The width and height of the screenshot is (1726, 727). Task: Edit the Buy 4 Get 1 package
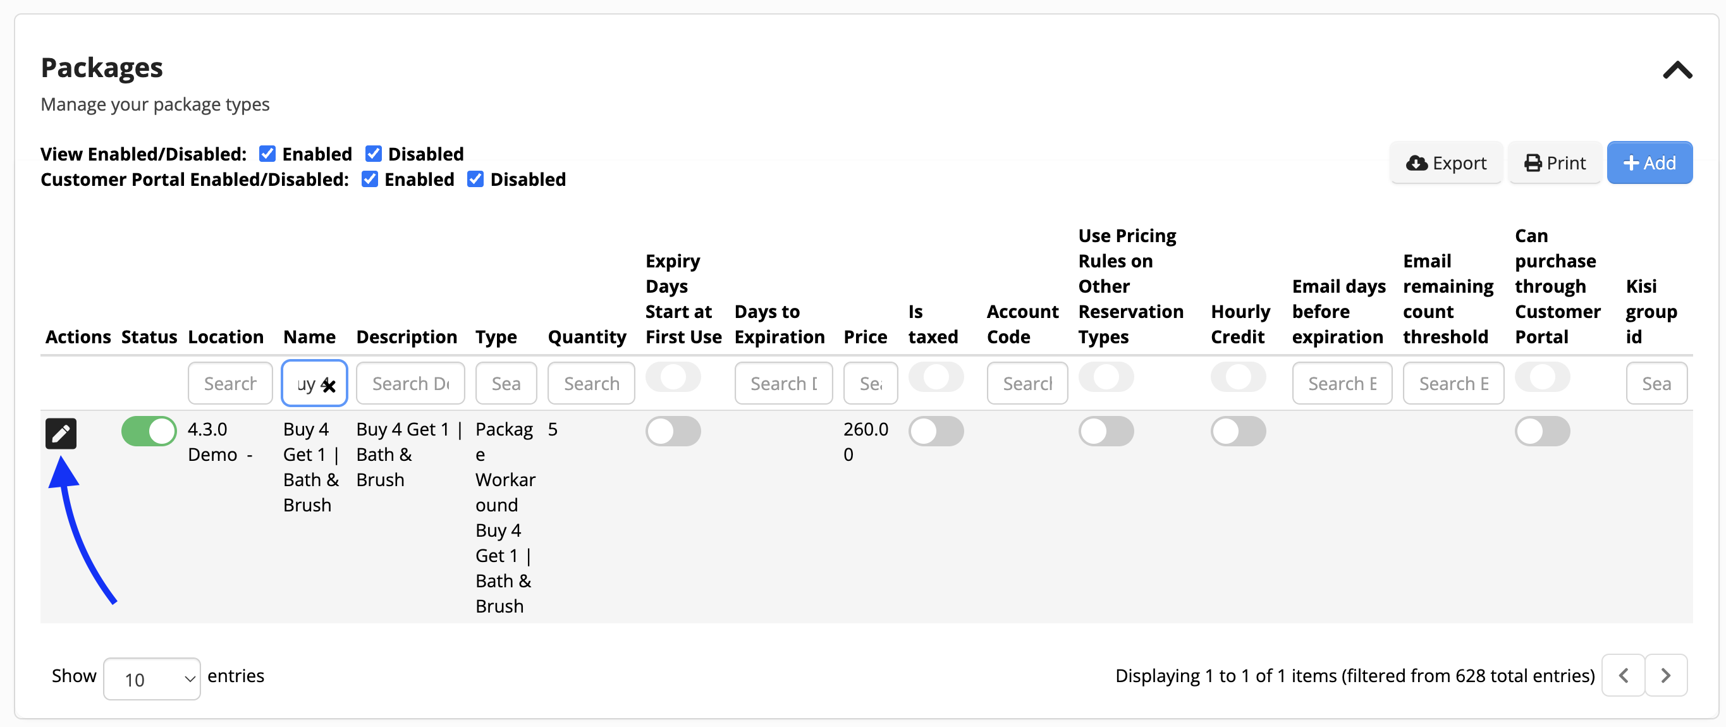[x=61, y=433]
